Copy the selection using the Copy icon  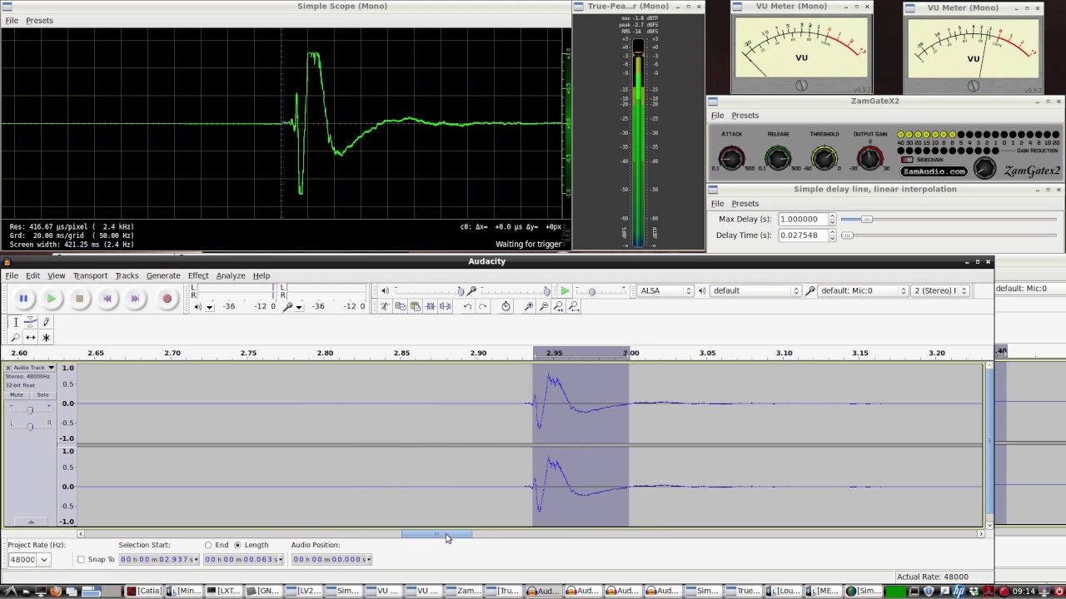click(x=400, y=306)
